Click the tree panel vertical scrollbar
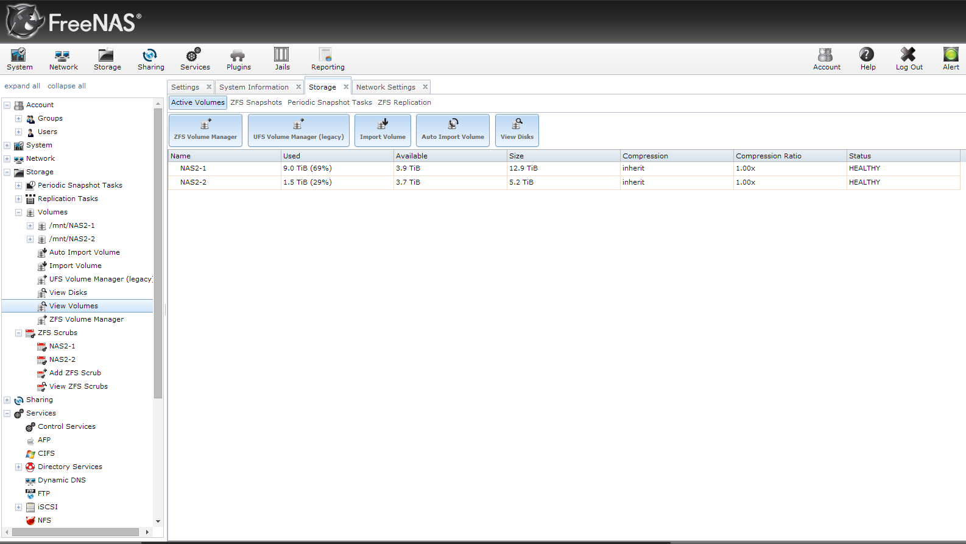This screenshot has height=544, width=966. [x=158, y=253]
